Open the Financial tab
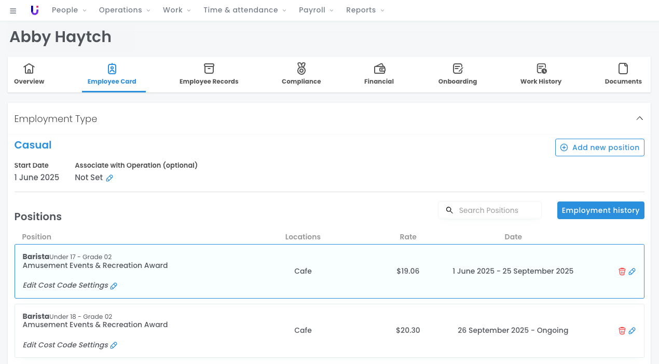Viewport: 659px width, 364px height. (379, 74)
